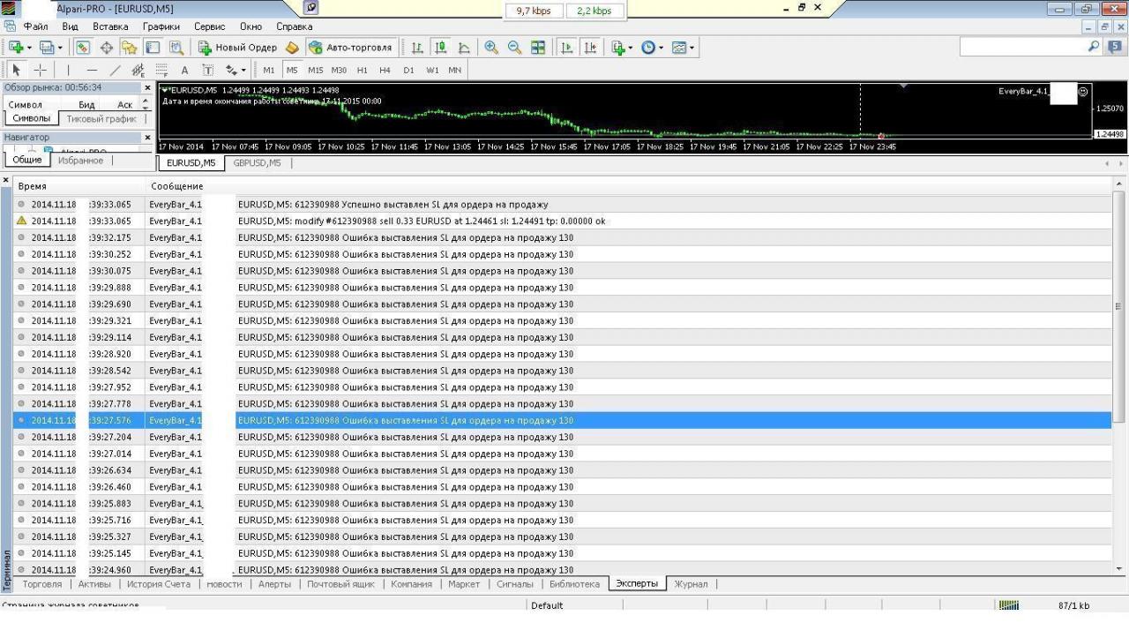Select the cursor arrow tool
The width and height of the screenshot is (1129, 638).
click(15, 70)
